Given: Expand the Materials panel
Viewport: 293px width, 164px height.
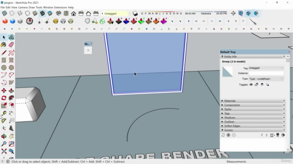Looking at the screenshot, I should [253, 101].
